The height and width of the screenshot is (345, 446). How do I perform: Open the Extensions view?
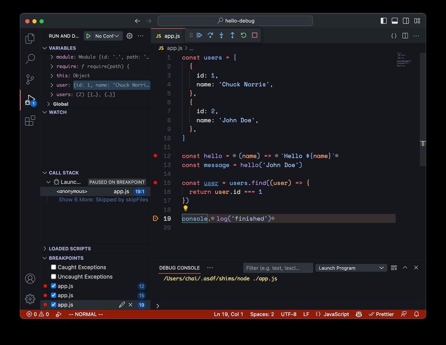coord(30,121)
